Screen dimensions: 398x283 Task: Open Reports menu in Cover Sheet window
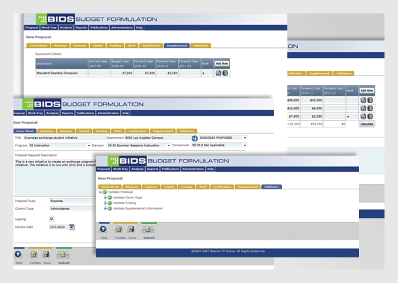point(67,113)
